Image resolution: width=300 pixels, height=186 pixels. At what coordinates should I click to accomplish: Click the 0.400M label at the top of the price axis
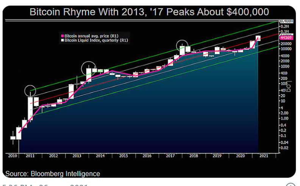pyautogui.click(x=286, y=21)
